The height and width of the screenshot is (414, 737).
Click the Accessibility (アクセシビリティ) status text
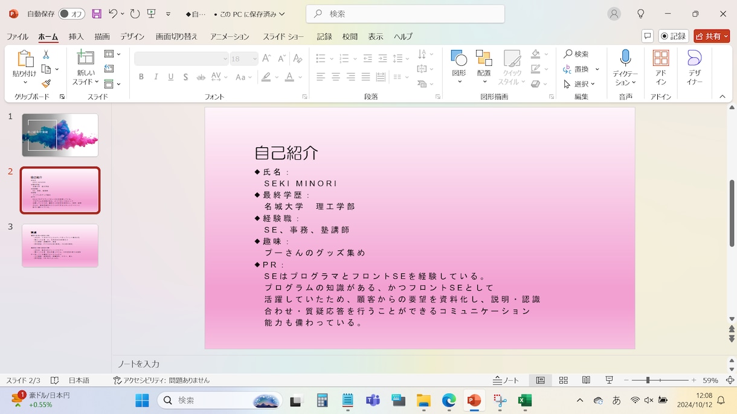coord(161,380)
